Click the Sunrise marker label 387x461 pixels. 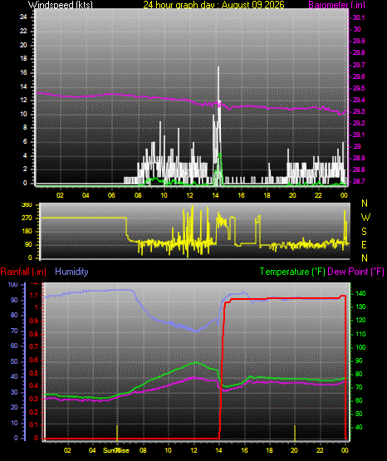[x=116, y=450]
